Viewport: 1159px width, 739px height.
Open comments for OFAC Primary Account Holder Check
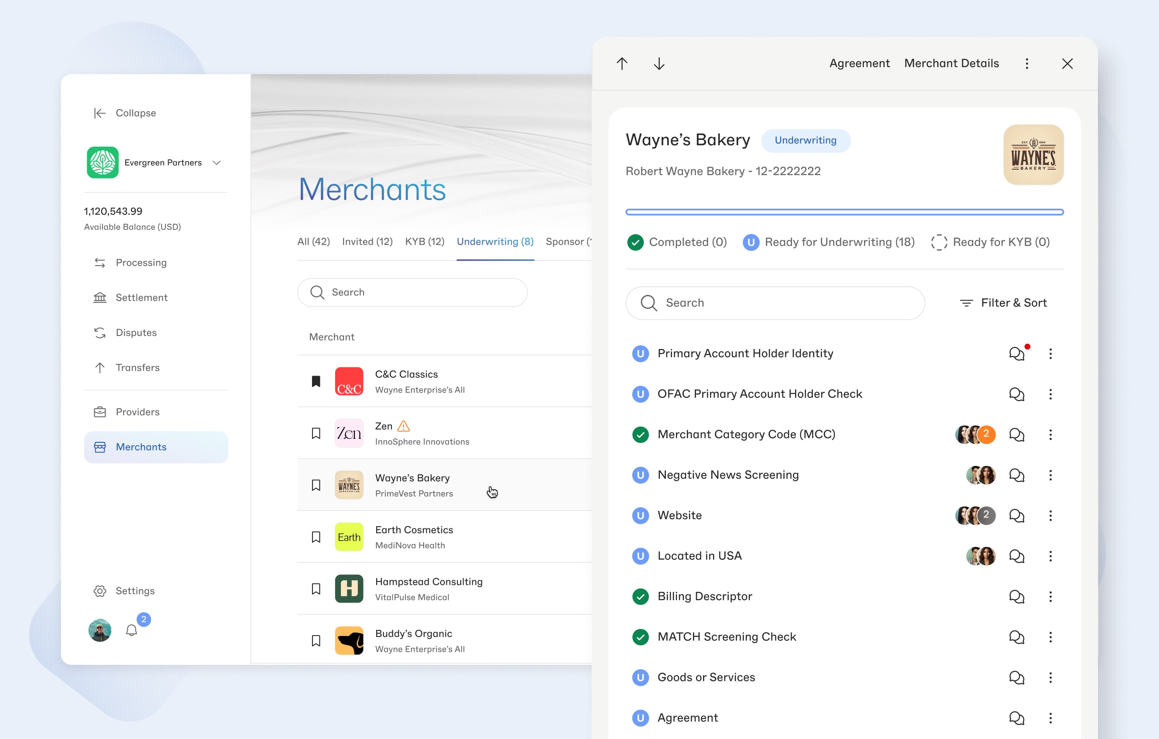(x=1017, y=394)
